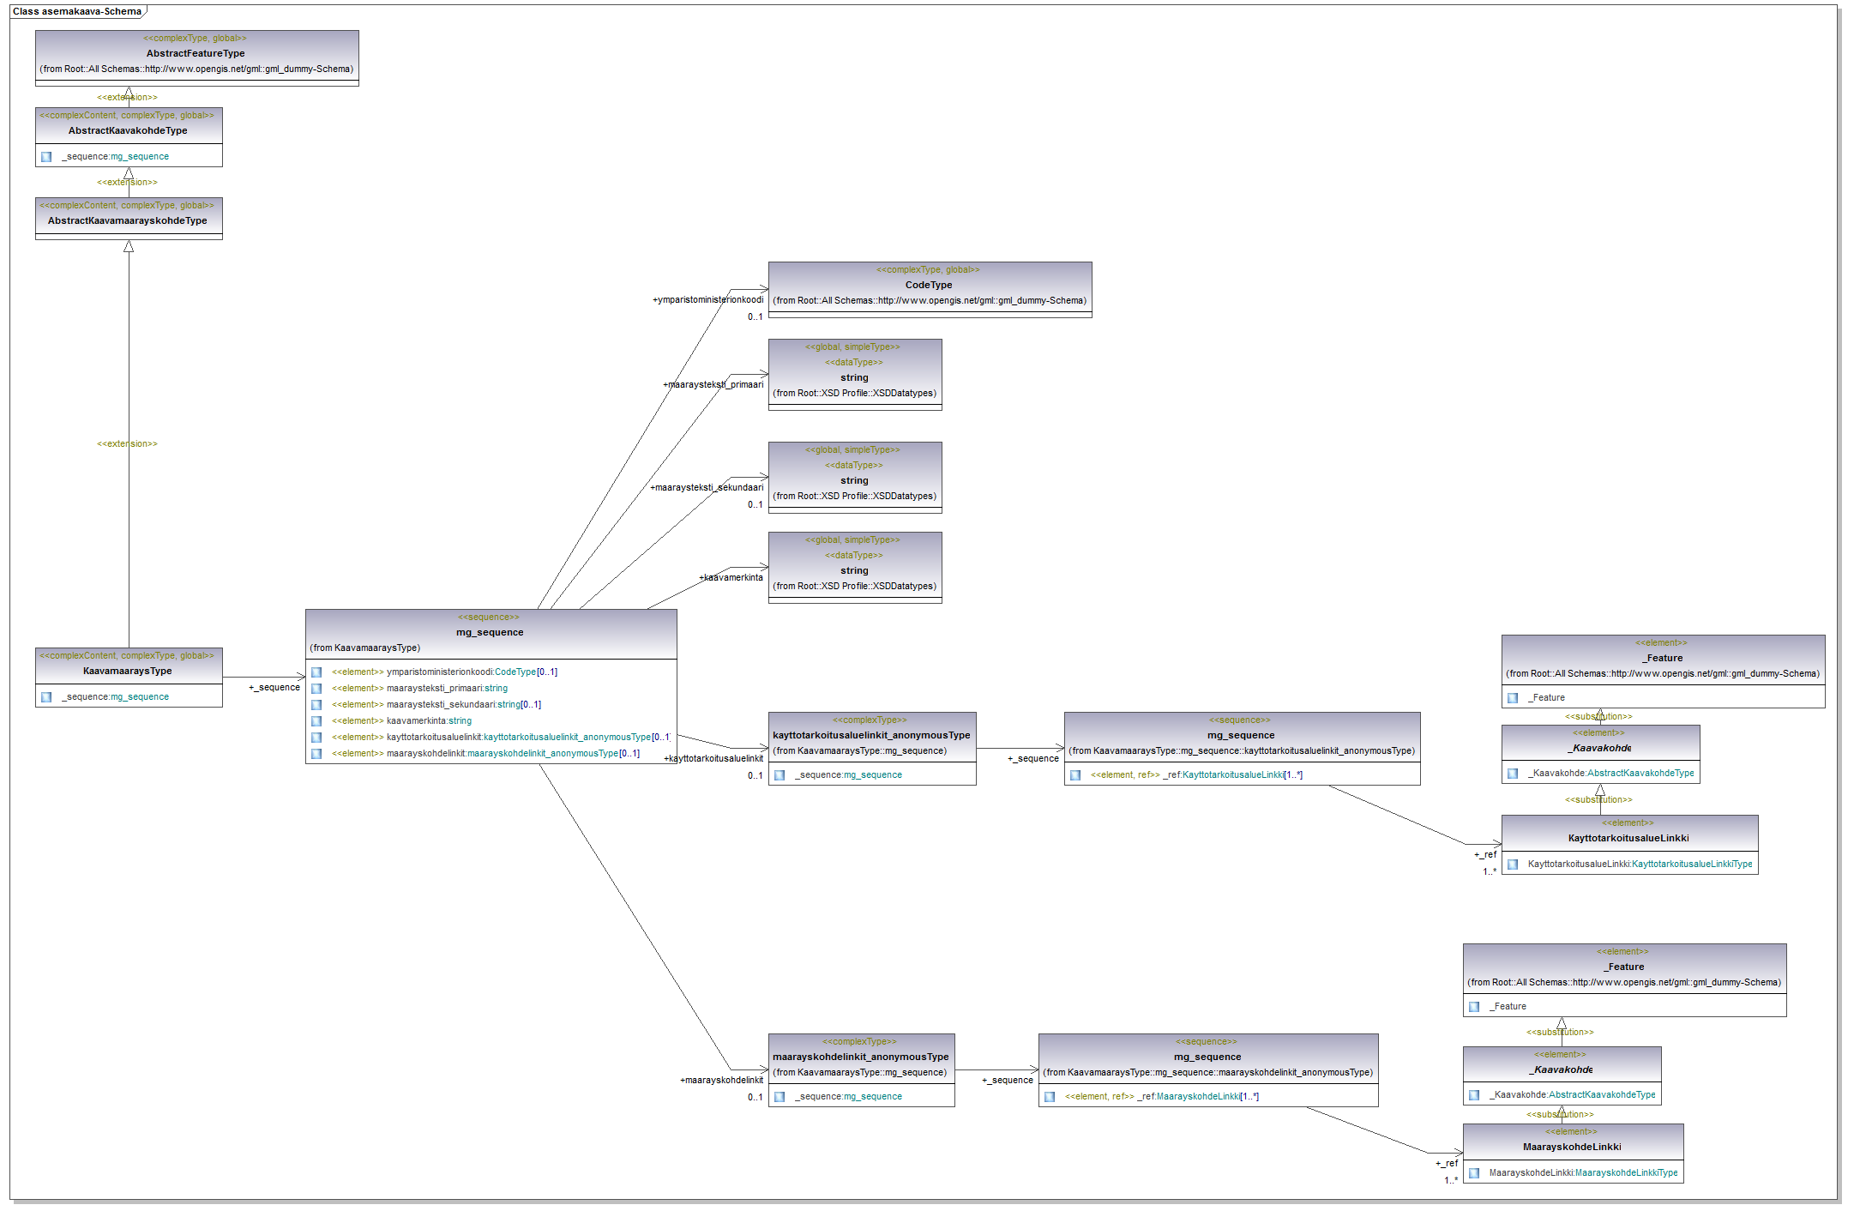Screen dimensions: 1860x1217
Task: Click the _sequence icon in maarayskohdelinkit_anonymousType
Action: 780,1097
